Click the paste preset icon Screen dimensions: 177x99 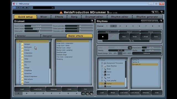pyautogui.click(x=92, y=94)
